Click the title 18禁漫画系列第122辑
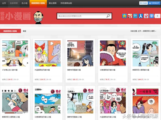The image size is (161, 120). pyautogui.click(x=43, y=117)
